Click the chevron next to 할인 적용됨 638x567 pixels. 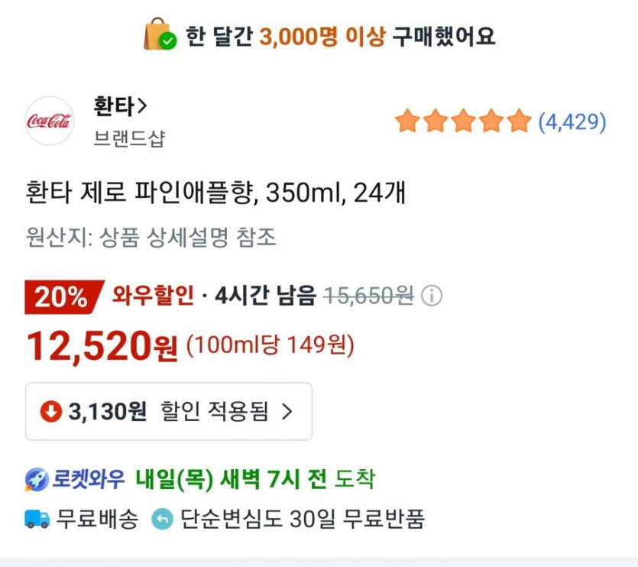coord(287,412)
